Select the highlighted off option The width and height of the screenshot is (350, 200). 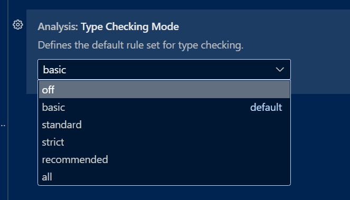click(x=164, y=90)
